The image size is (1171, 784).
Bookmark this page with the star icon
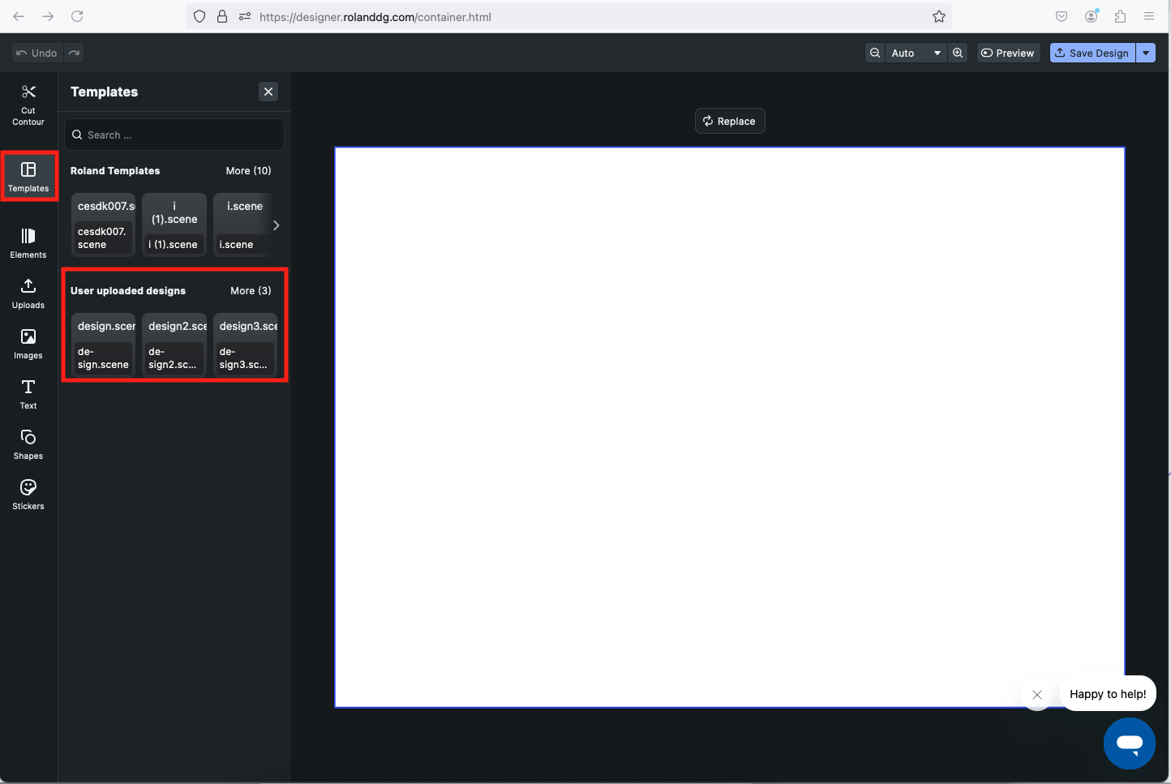pyautogui.click(x=939, y=16)
